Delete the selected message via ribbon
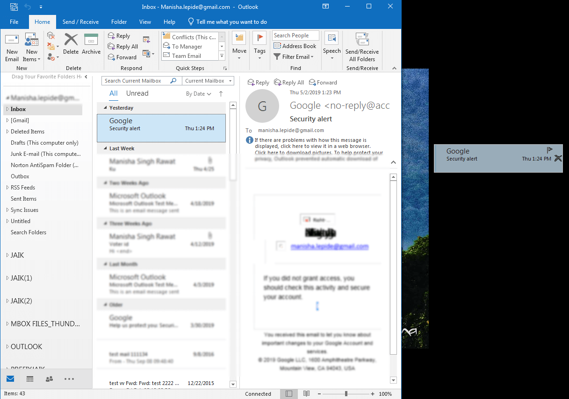Screen dimensions: 569x399 tap(71, 44)
